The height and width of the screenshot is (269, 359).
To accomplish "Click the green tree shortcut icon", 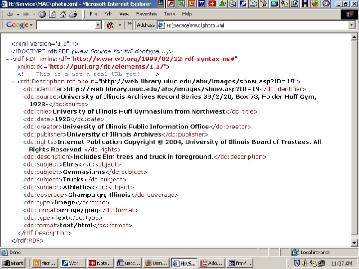I will [x=222, y=3].
